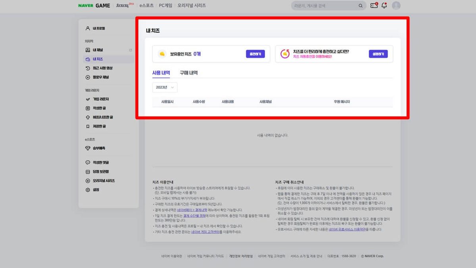Screen dimensions: 476x268
Task: Open footer 개인정보 처리방침 link
Action: tap(241, 256)
